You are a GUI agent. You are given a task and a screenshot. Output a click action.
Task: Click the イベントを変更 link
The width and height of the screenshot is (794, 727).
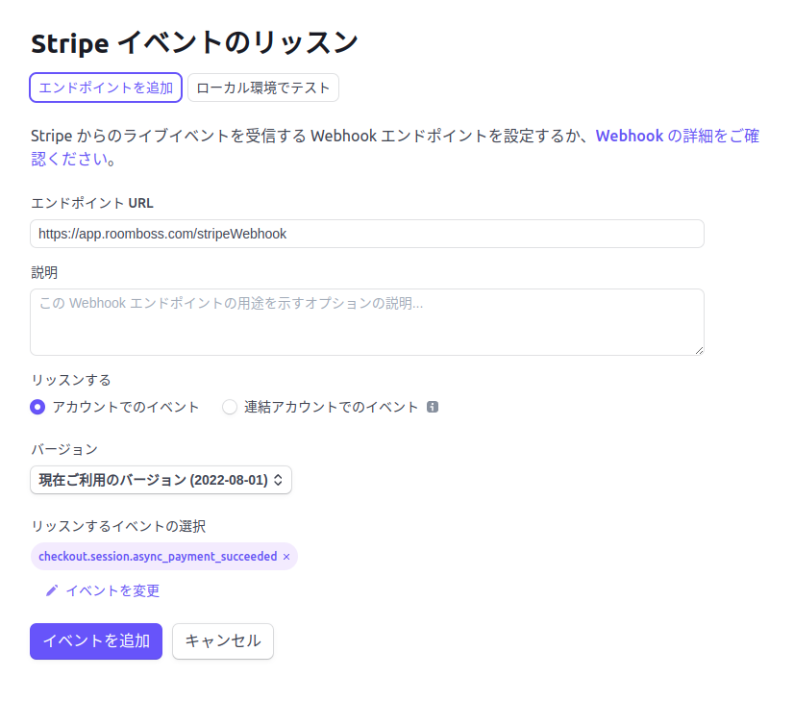pyautogui.click(x=112, y=590)
